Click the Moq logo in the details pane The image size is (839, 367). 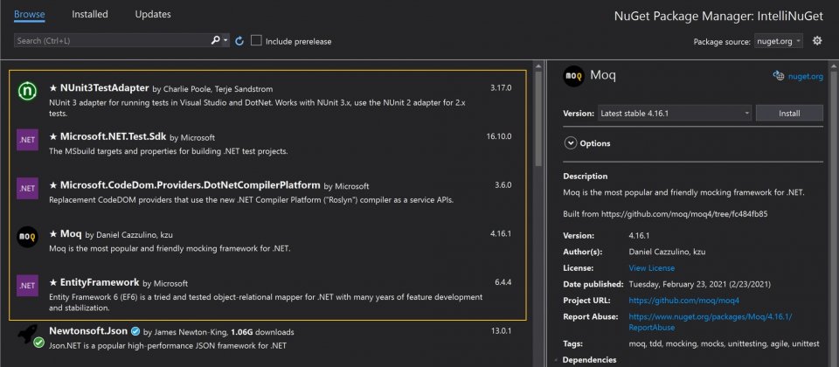pyautogui.click(x=573, y=76)
